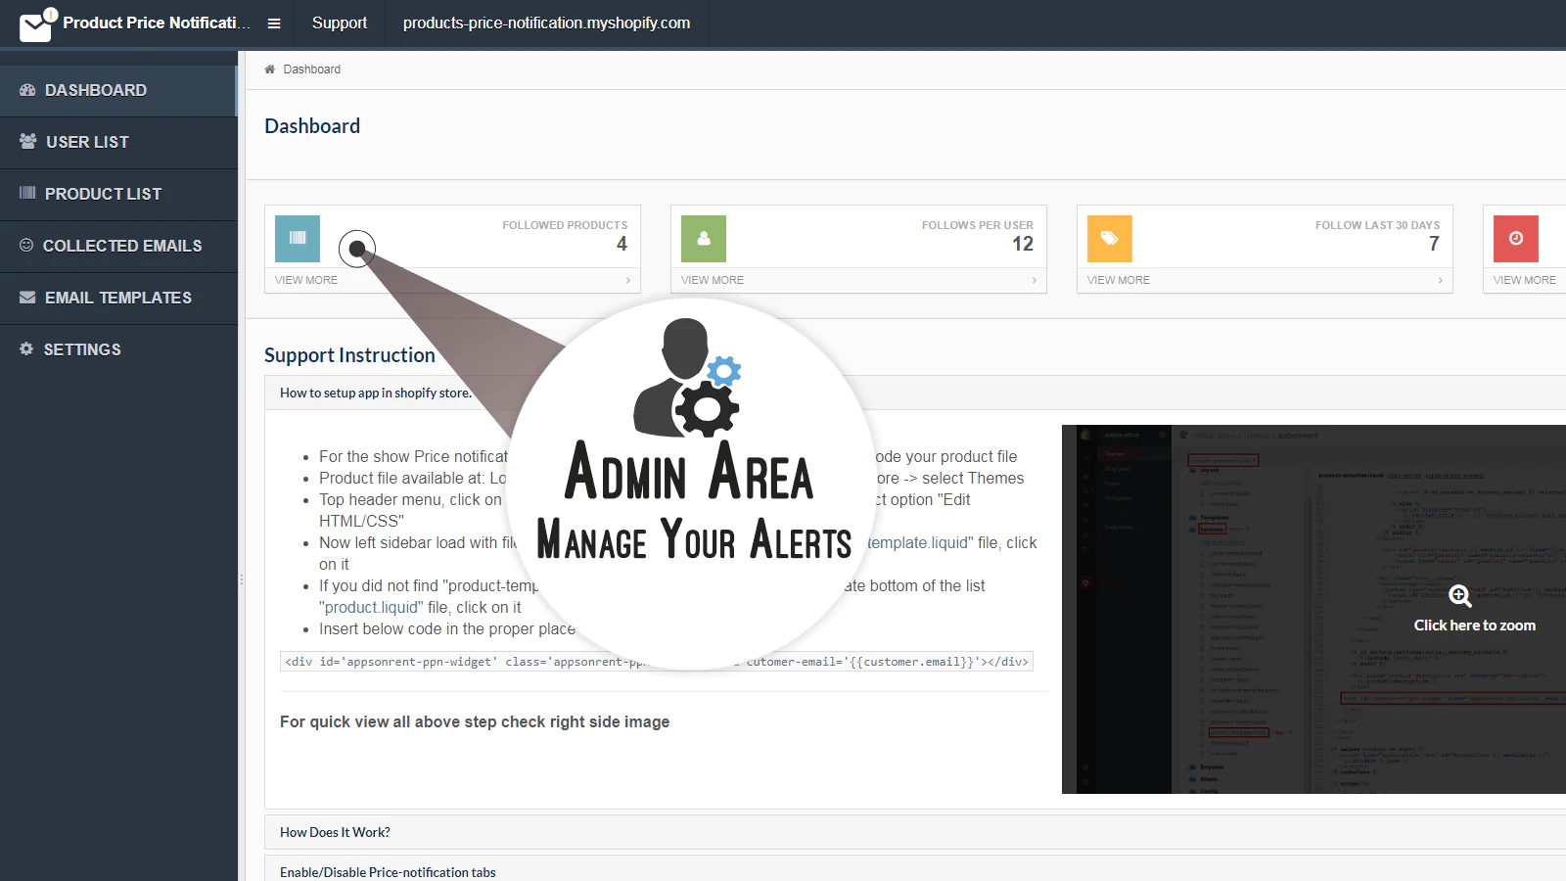Viewport: 1566px width, 881px height.
Task: Click the blue barcode Followed Products icon
Action: pos(298,239)
